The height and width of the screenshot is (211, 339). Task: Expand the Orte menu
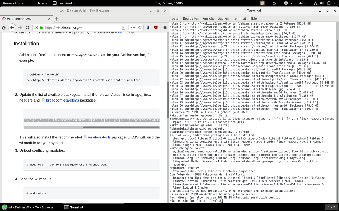[42, 3]
